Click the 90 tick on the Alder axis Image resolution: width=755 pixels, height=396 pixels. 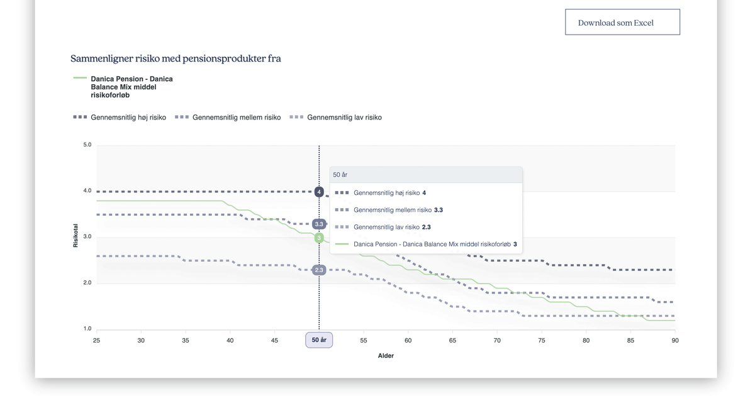click(x=675, y=340)
